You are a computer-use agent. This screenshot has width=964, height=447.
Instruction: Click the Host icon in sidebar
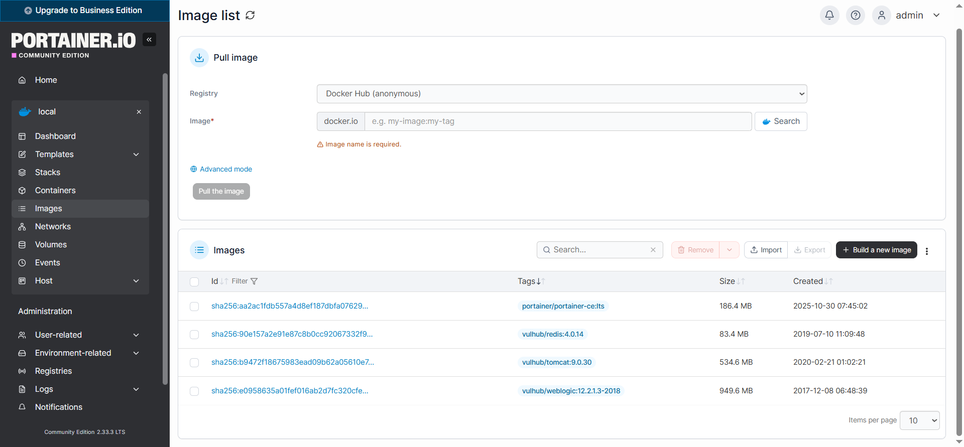22,281
